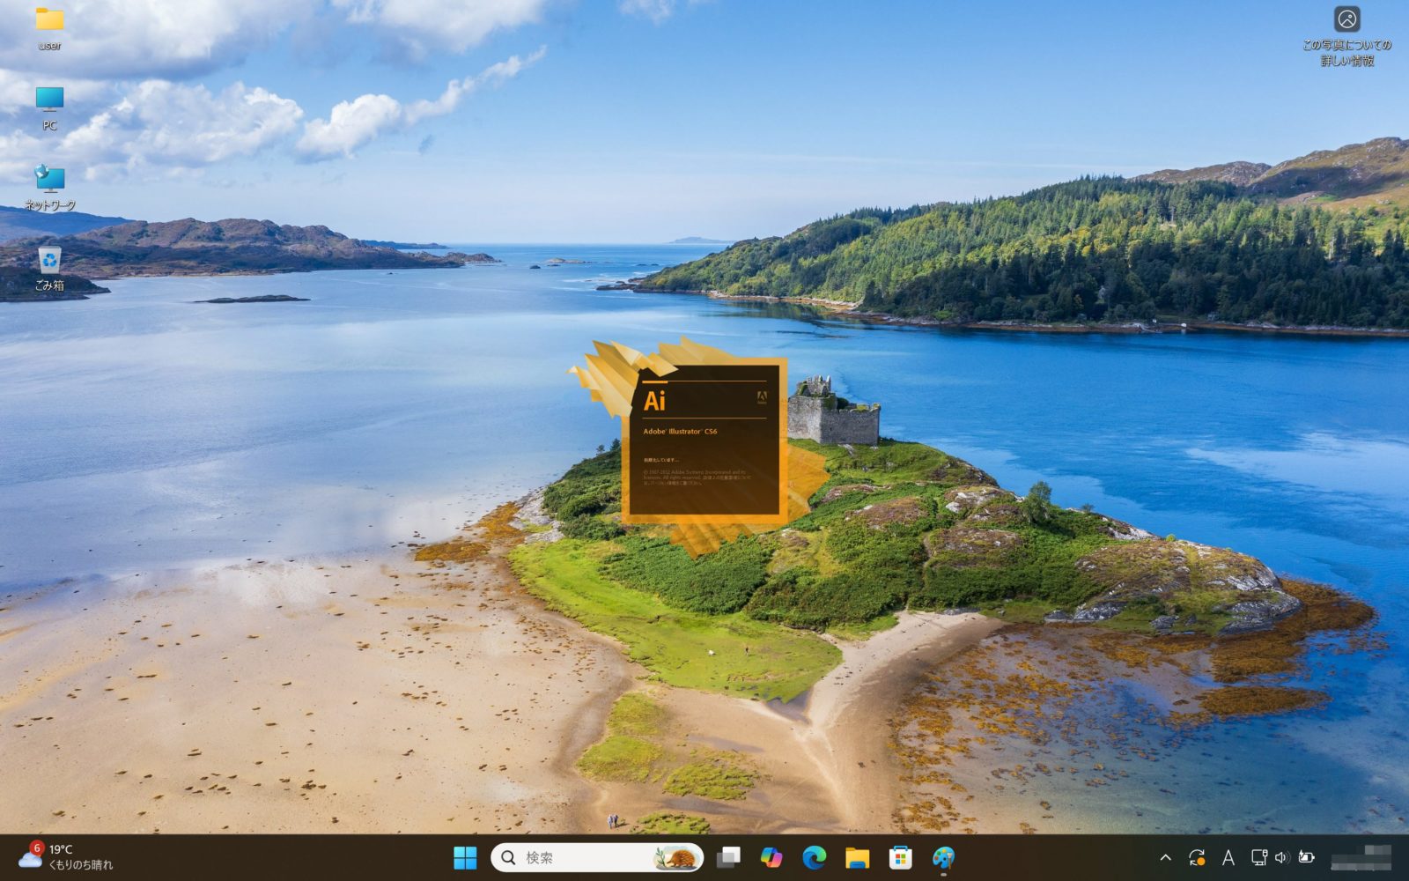The width and height of the screenshot is (1409, 881).
Task: View battery status from the system tray
Action: coord(1305,856)
